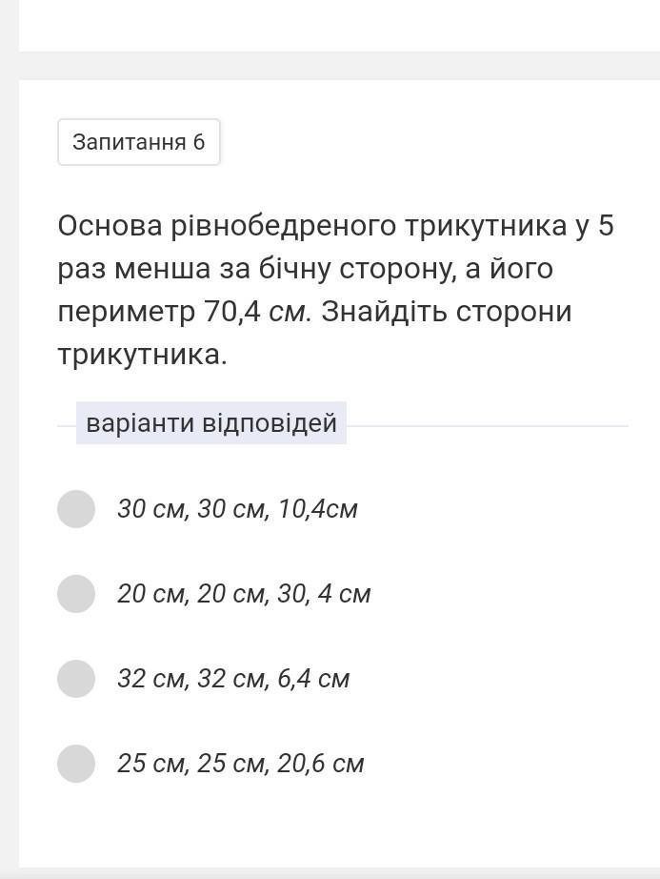Click the number '5' in the question text
660x879 pixels.
point(606,226)
